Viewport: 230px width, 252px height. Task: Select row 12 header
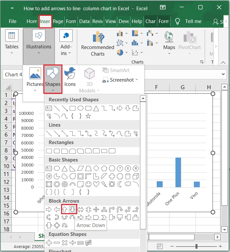tap(6, 182)
